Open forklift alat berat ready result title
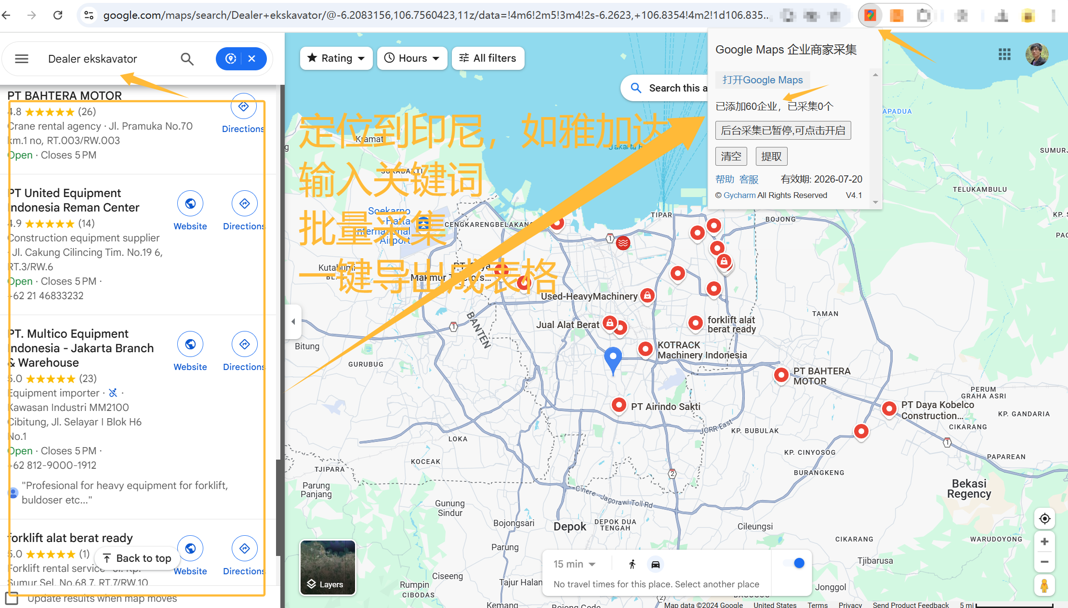Viewport: 1068px width, 608px height. [x=71, y=538]
